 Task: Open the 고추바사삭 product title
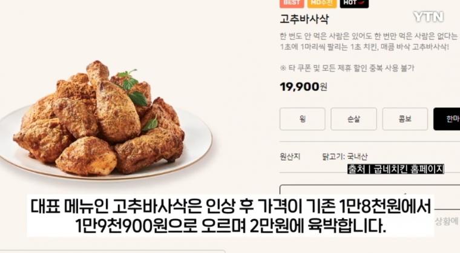pos(304,19)
